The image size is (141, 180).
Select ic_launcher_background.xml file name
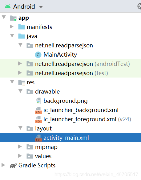(81, 110)
